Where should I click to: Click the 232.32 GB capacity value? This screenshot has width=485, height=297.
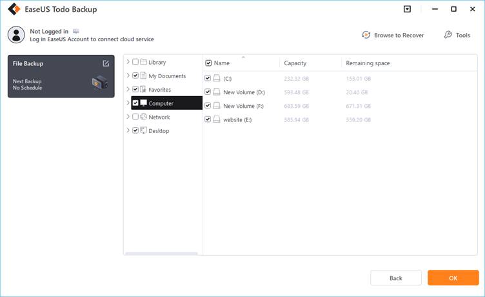coord(296,79)
